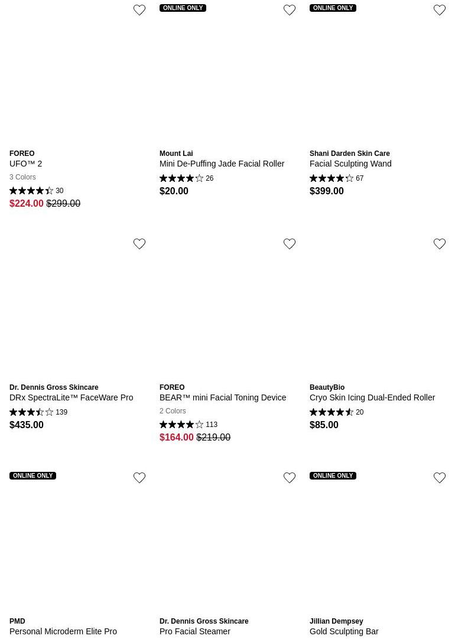Add Mini De-Puffing Jade Facial Roller to favorites

coord(290,10)
